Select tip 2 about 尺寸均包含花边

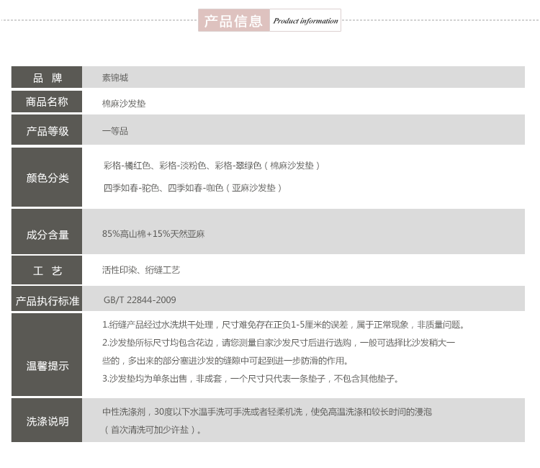click(279, 343)
